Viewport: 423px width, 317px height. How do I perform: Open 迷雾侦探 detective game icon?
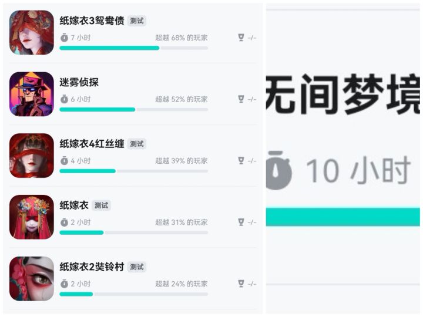click(x=32, y=95)
